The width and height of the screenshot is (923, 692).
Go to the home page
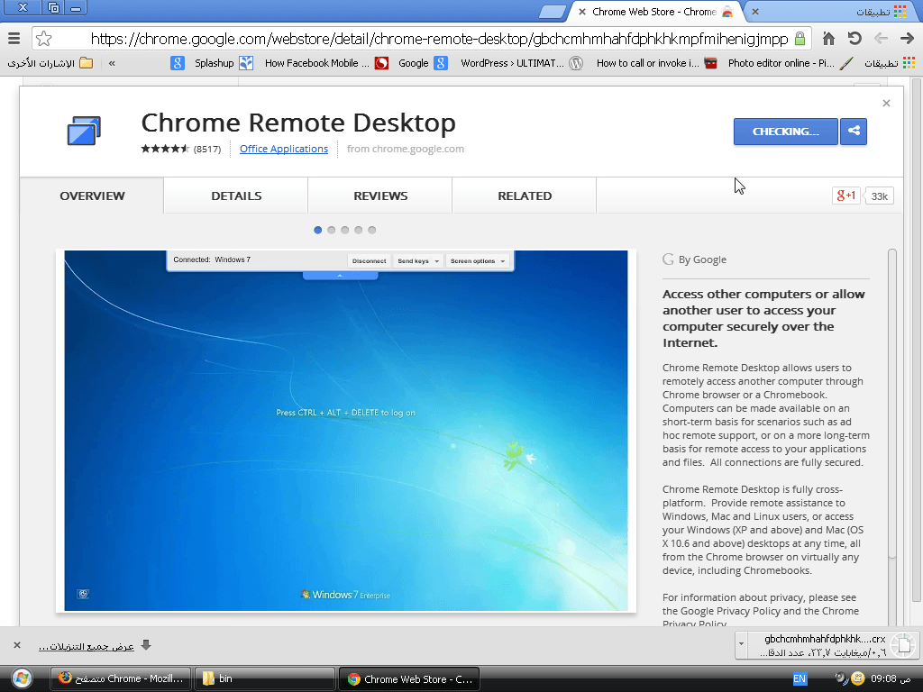point(828,39)
